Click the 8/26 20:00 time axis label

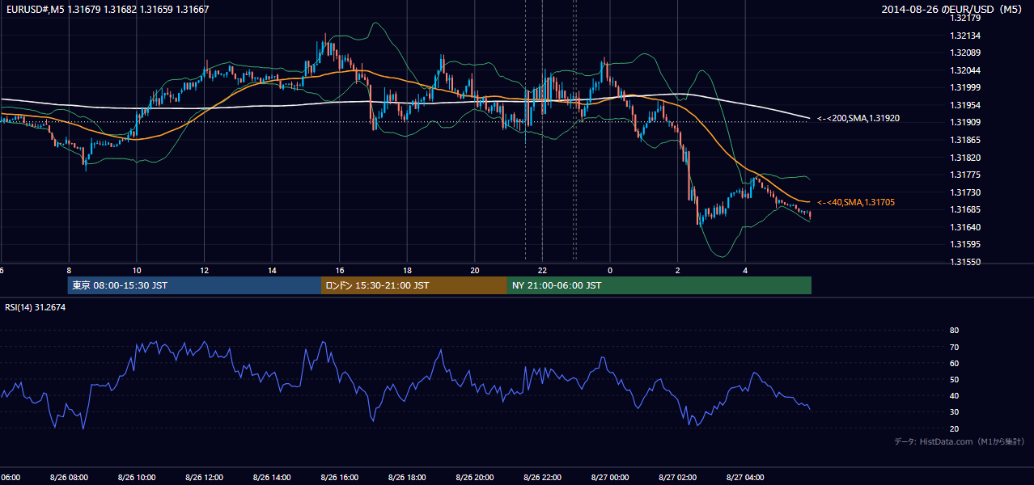click(x=475, y=478)
